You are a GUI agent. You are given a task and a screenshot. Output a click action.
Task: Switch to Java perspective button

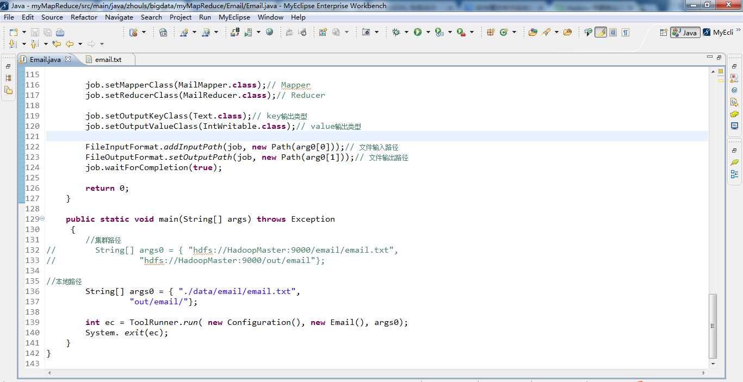tap(685, 32)
